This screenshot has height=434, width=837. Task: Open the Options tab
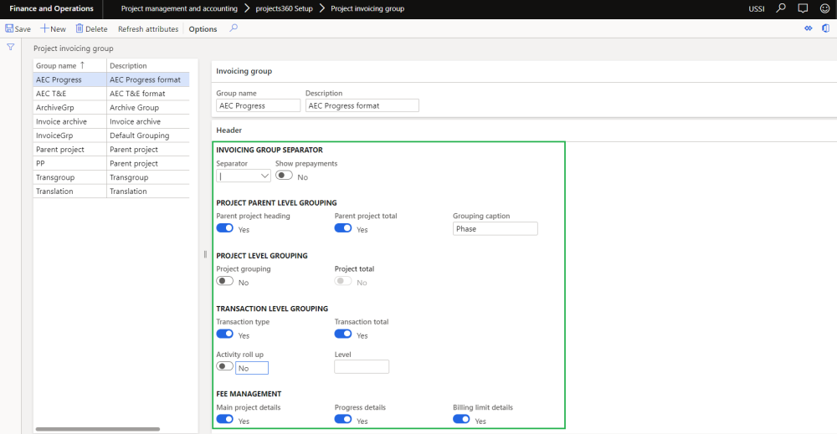[x=203, y=29]
